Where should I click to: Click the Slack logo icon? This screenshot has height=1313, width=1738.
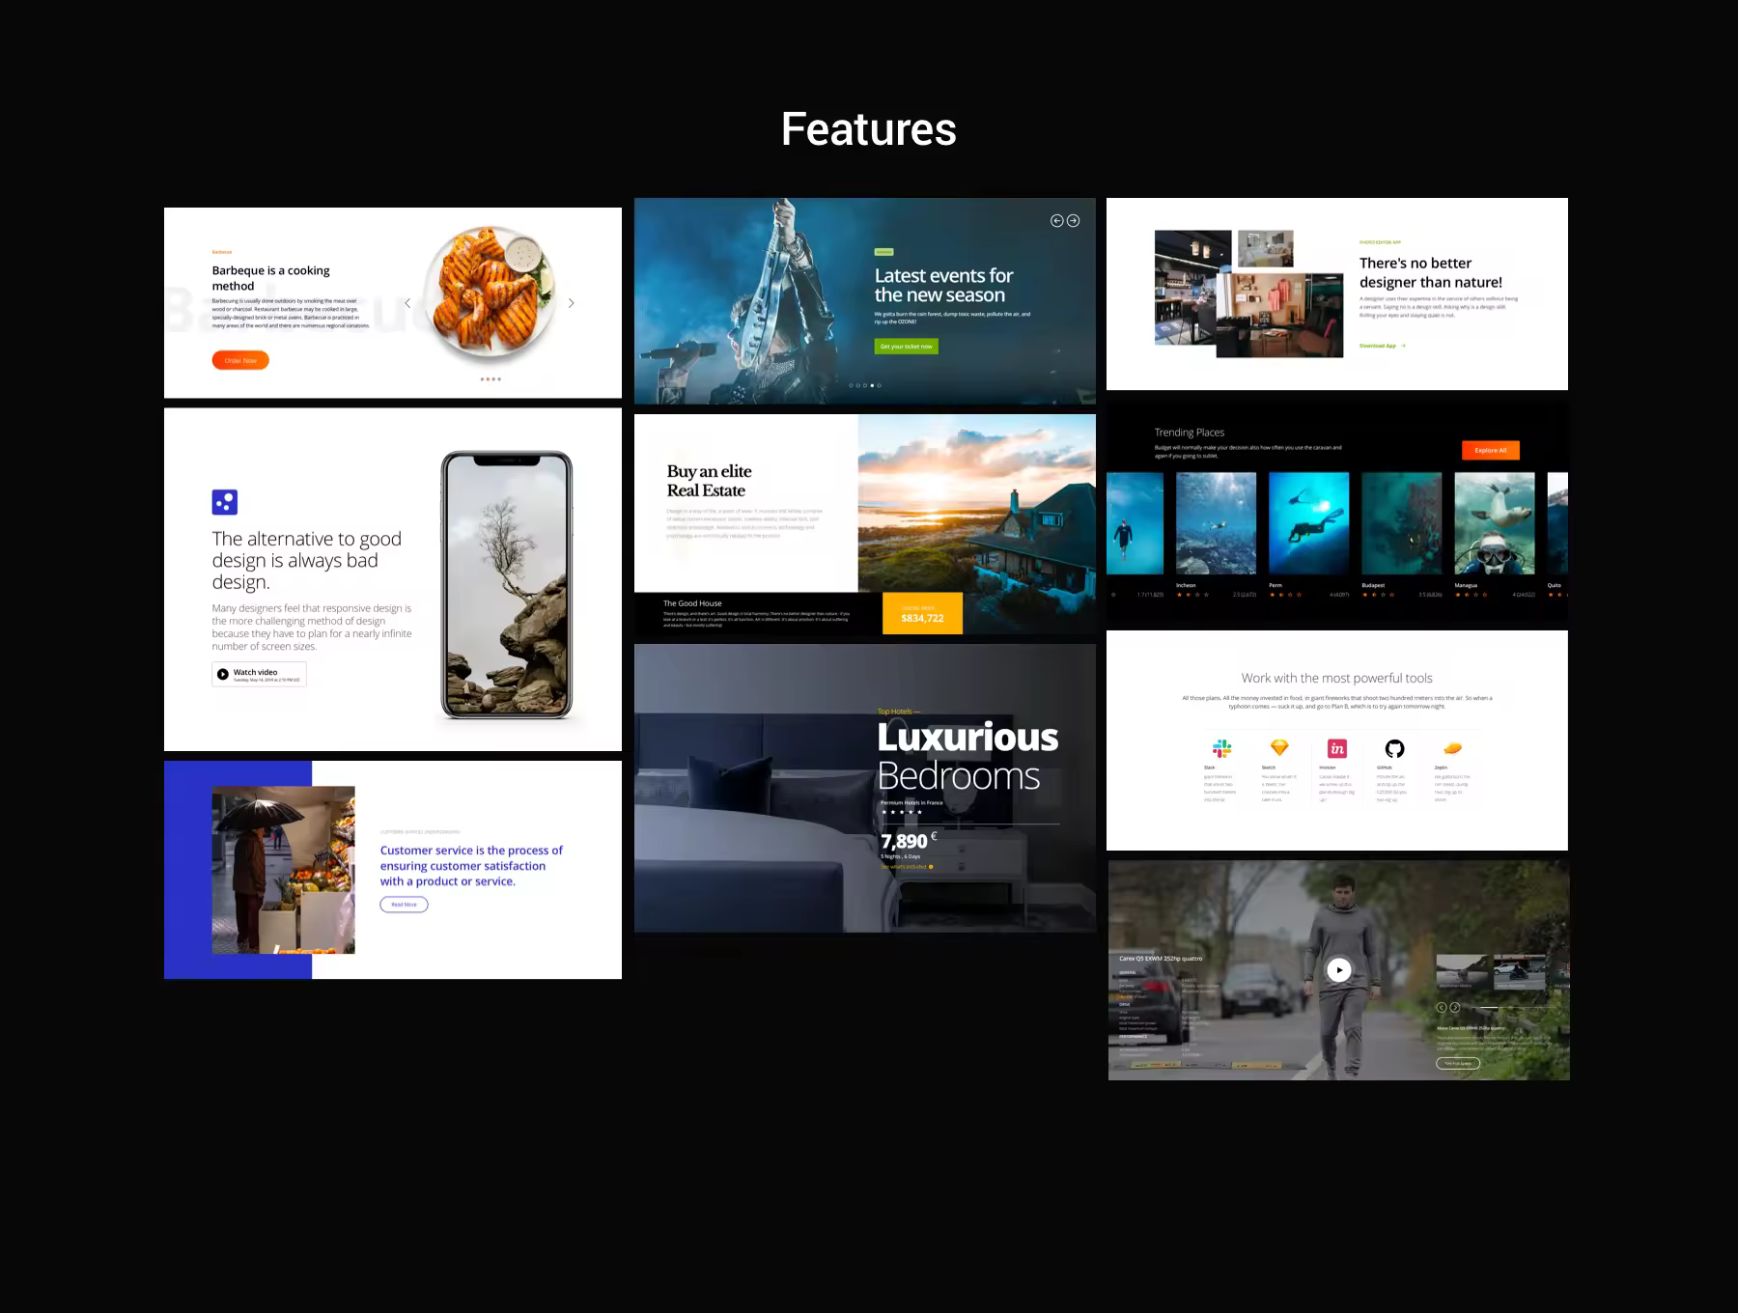(1221, 748)
